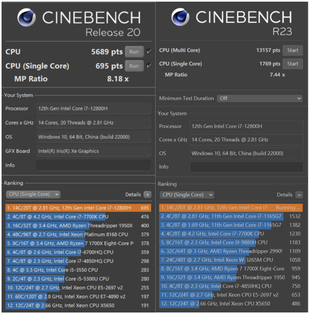Open the R20 ranking CPU (Single Core) dropdown
The width and height of the screenshot is (310, 314).
[x=33, y=194]
